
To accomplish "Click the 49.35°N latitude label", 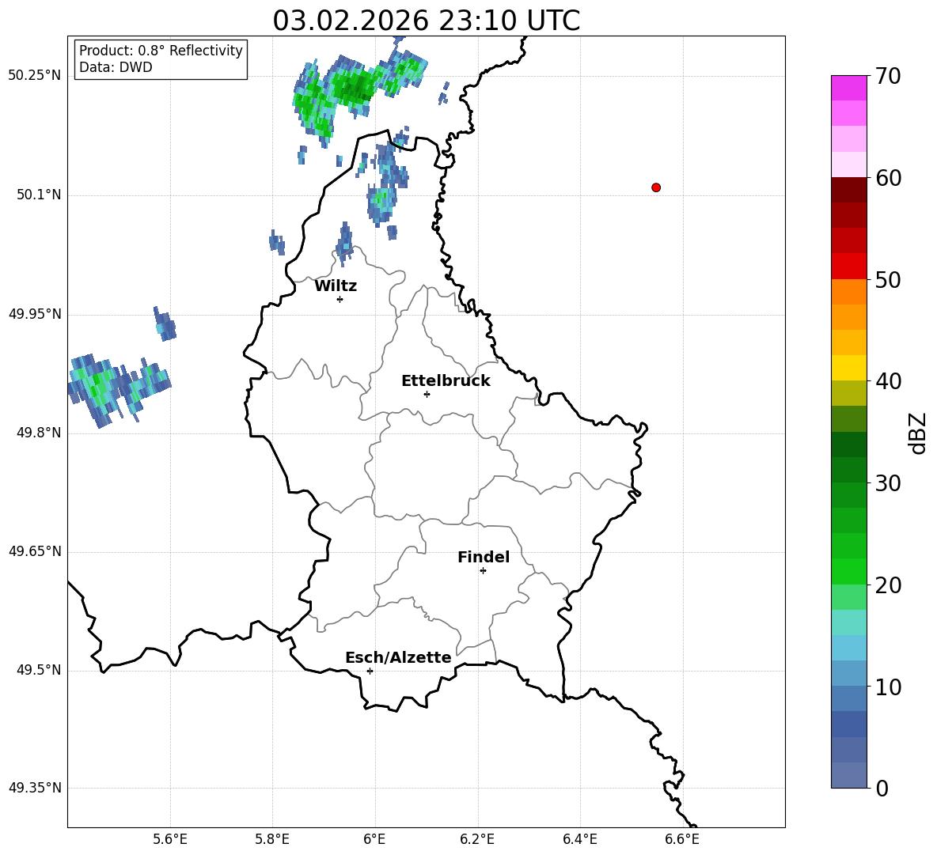I will pos(35,788).
